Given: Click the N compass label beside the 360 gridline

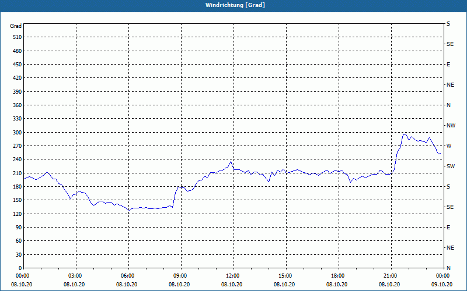Looking at the screenshot, I should click(x=449, y=105).
